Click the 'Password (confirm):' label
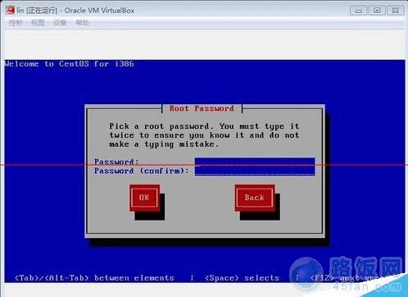This screenshot has height=297, width=408. pos(142,171)
